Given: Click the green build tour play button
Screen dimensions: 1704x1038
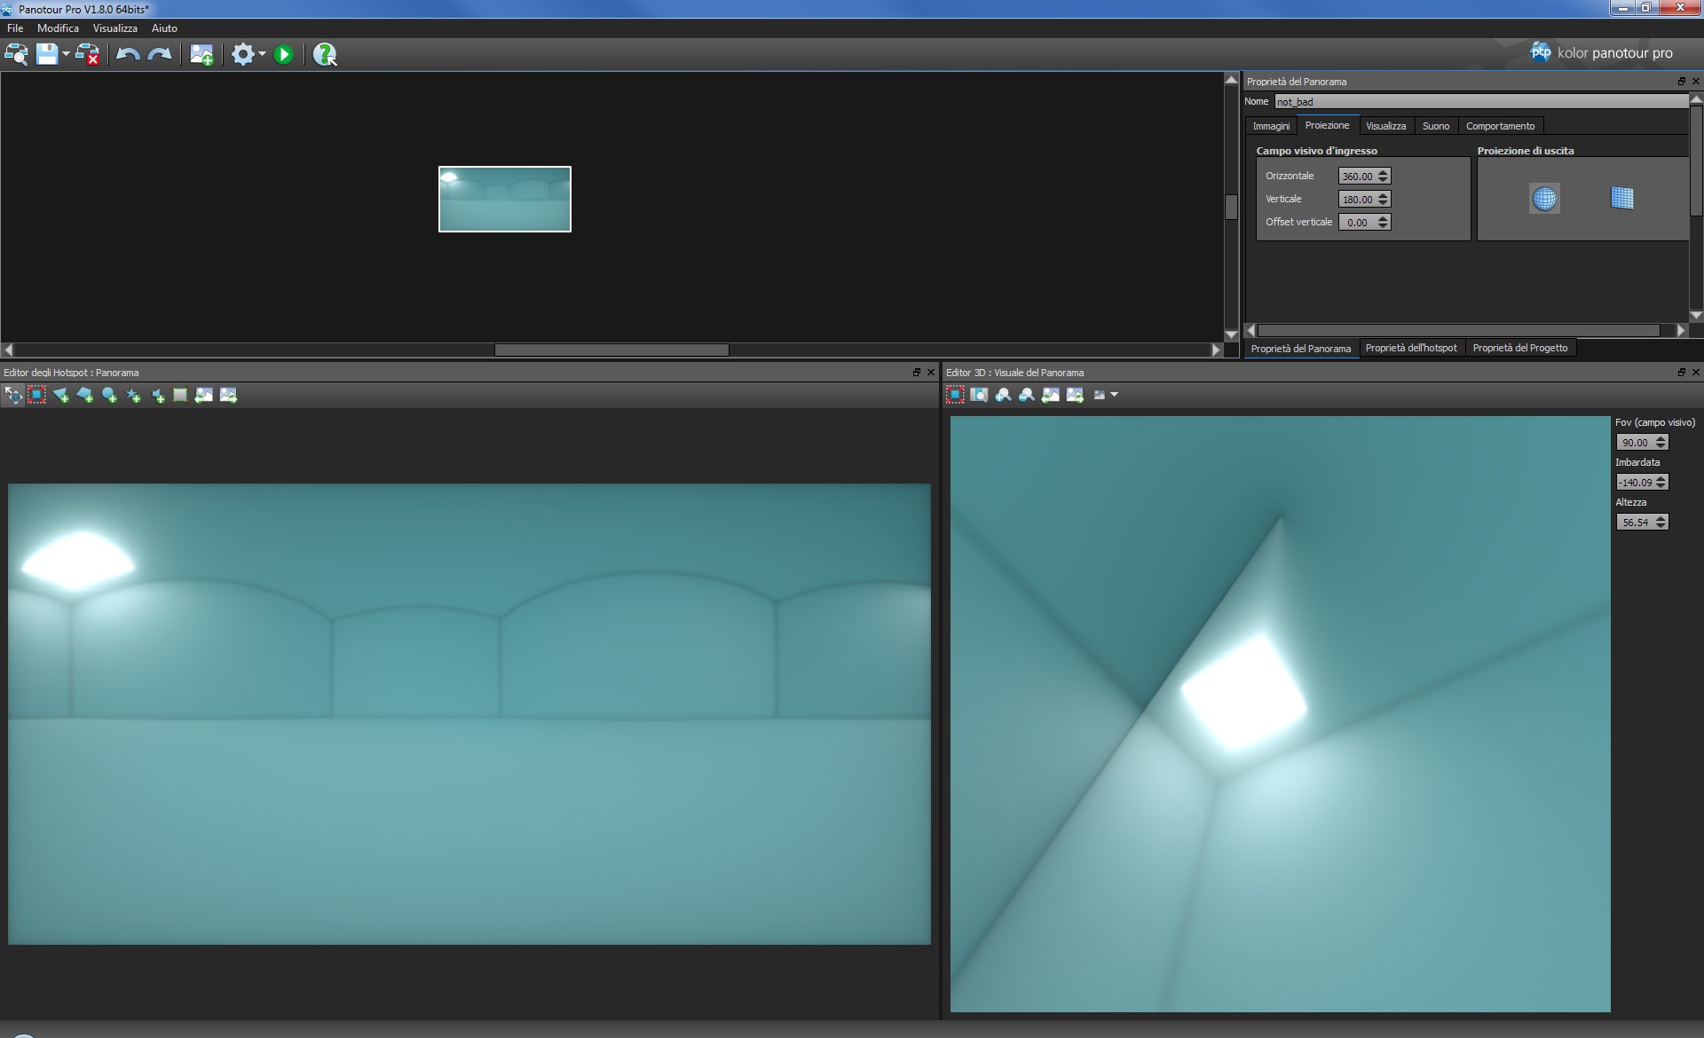Looking at the screenshot, I should click(284, 55).
